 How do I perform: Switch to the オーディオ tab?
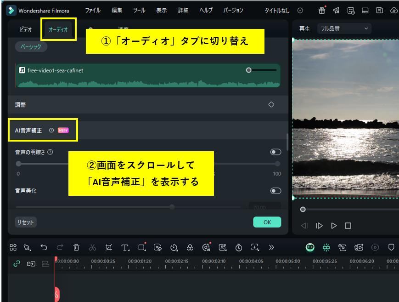pos(58,28)
